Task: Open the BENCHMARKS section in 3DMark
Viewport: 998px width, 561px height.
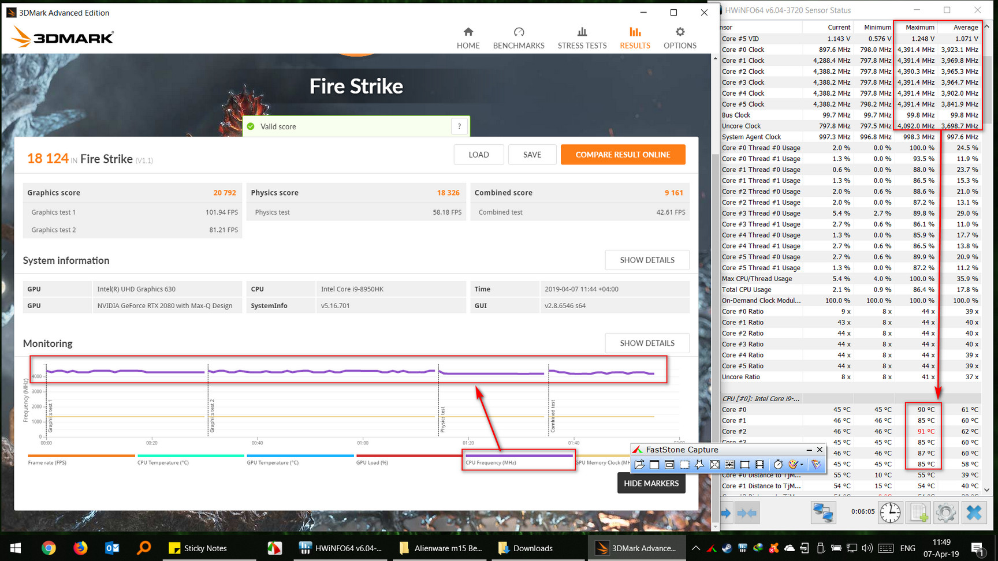Action: click(x=519, y=38)
